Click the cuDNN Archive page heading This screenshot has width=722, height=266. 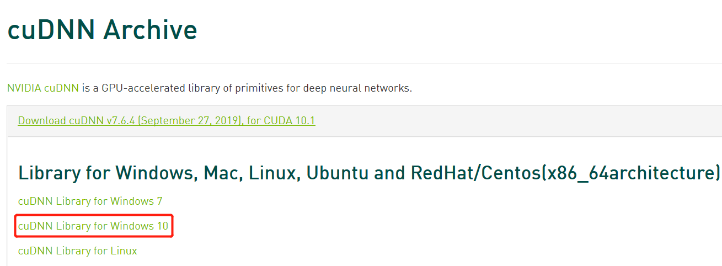(x=102, y=29)
